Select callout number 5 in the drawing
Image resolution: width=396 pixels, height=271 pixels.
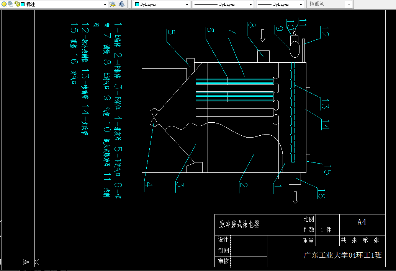pos(172,32)
